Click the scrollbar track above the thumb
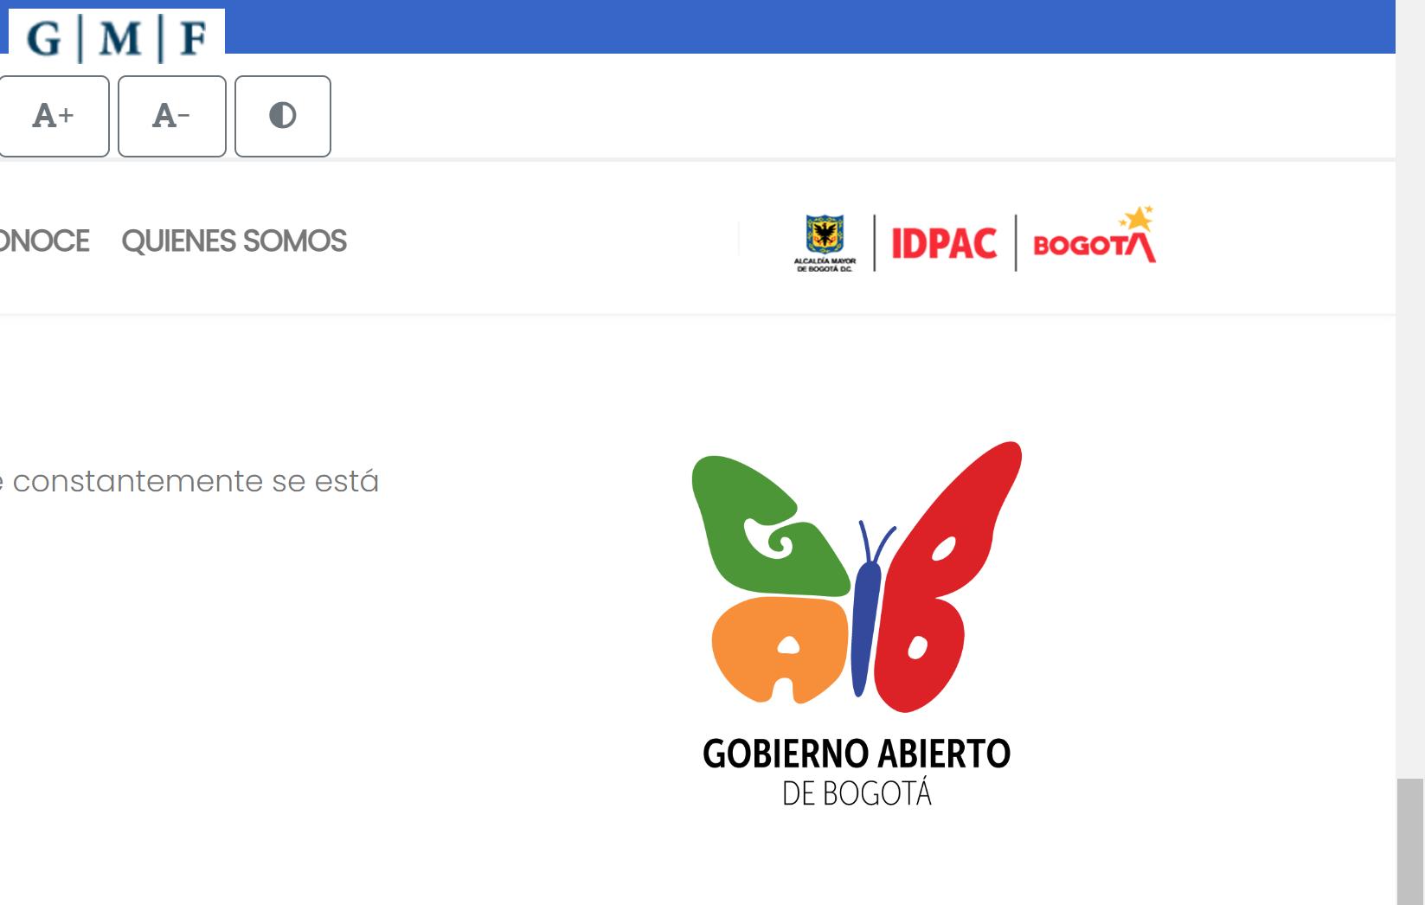 (x=1410, y=389)
